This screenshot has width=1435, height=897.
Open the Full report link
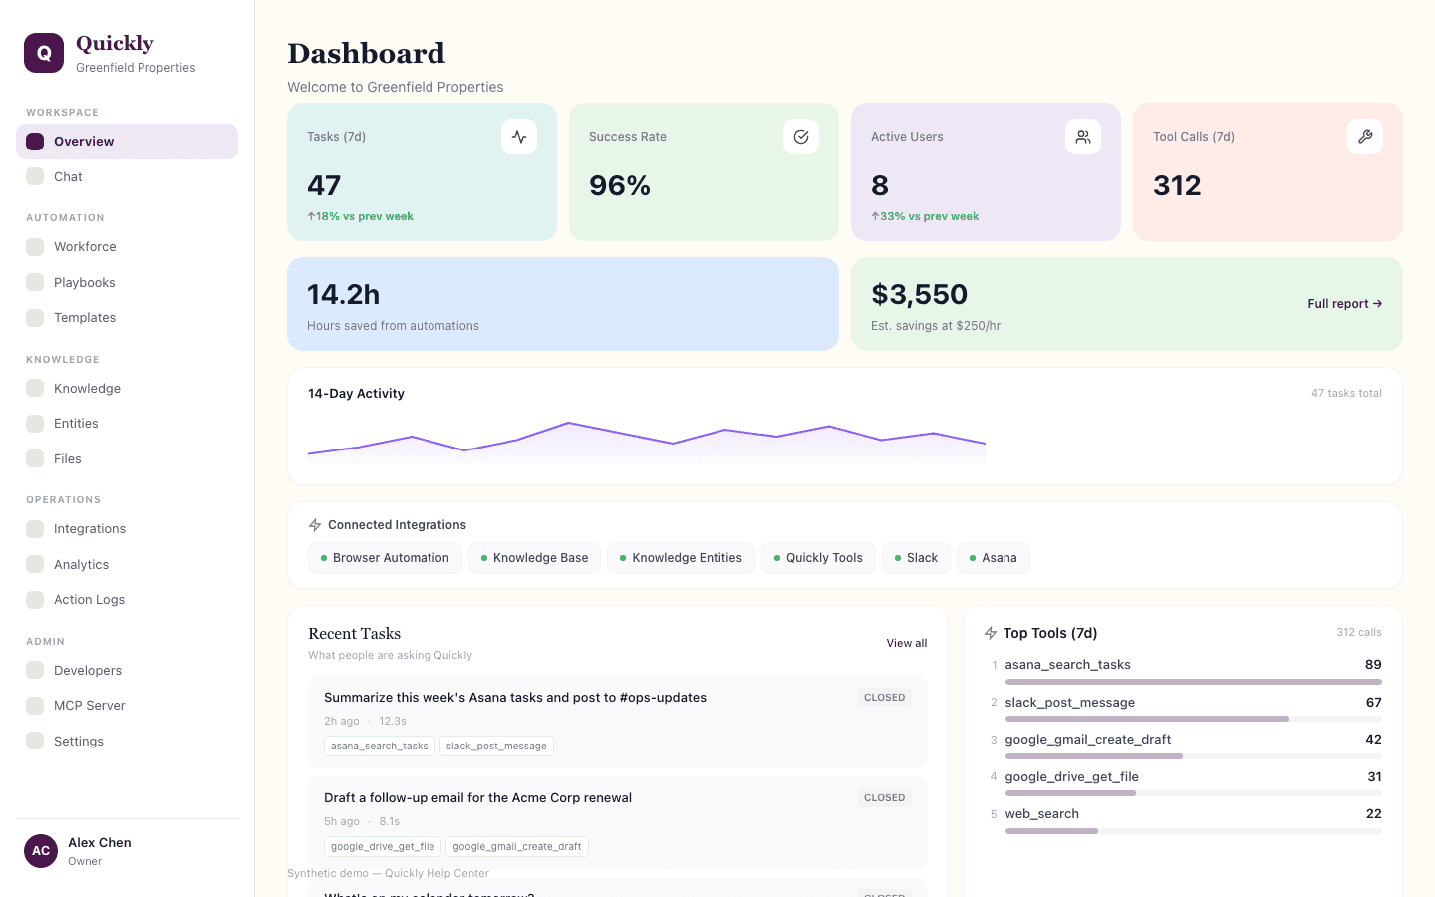[x=1344, y=304]
